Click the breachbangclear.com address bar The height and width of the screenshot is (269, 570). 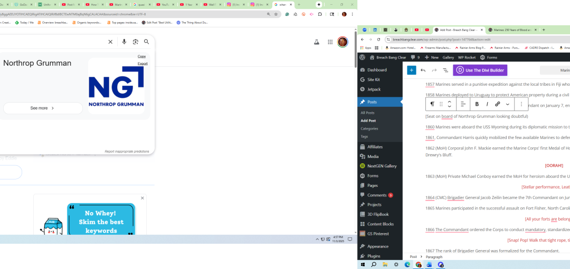[x=476, y=39]
